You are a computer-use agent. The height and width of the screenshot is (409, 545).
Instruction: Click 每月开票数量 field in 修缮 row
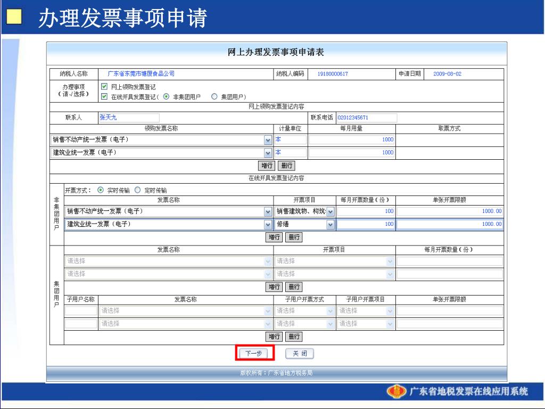point(366,224)
